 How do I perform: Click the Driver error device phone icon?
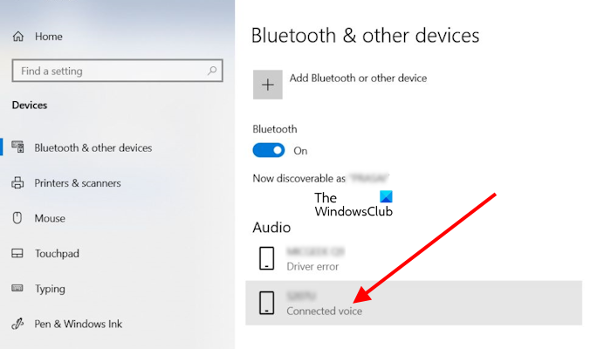[267, 258]
